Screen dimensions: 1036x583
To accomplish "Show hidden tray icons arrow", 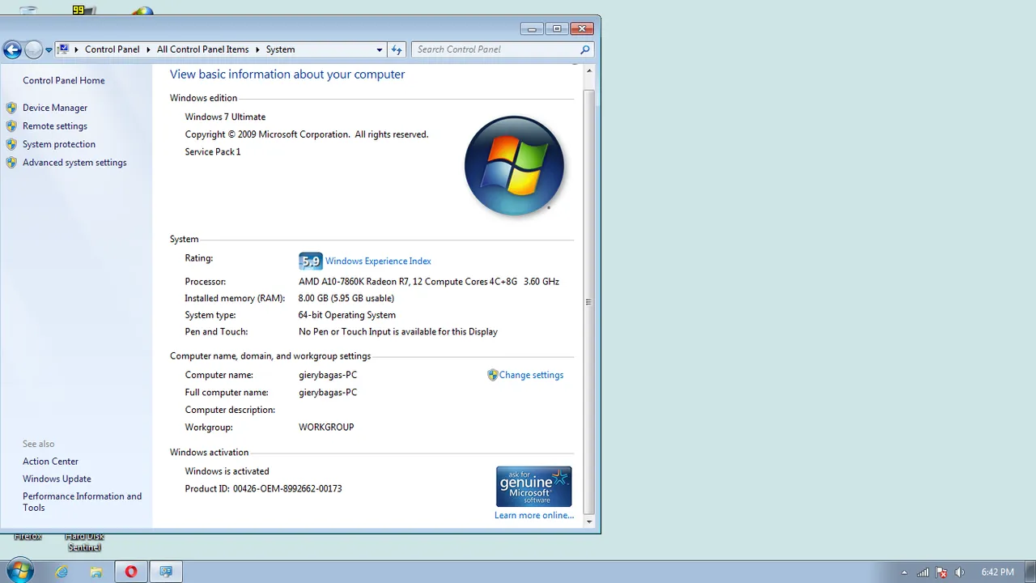I will 904,572.
